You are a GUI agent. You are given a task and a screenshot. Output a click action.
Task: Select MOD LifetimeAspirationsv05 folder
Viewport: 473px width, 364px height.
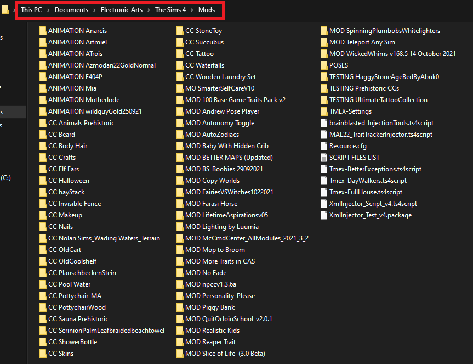point(223,215)
